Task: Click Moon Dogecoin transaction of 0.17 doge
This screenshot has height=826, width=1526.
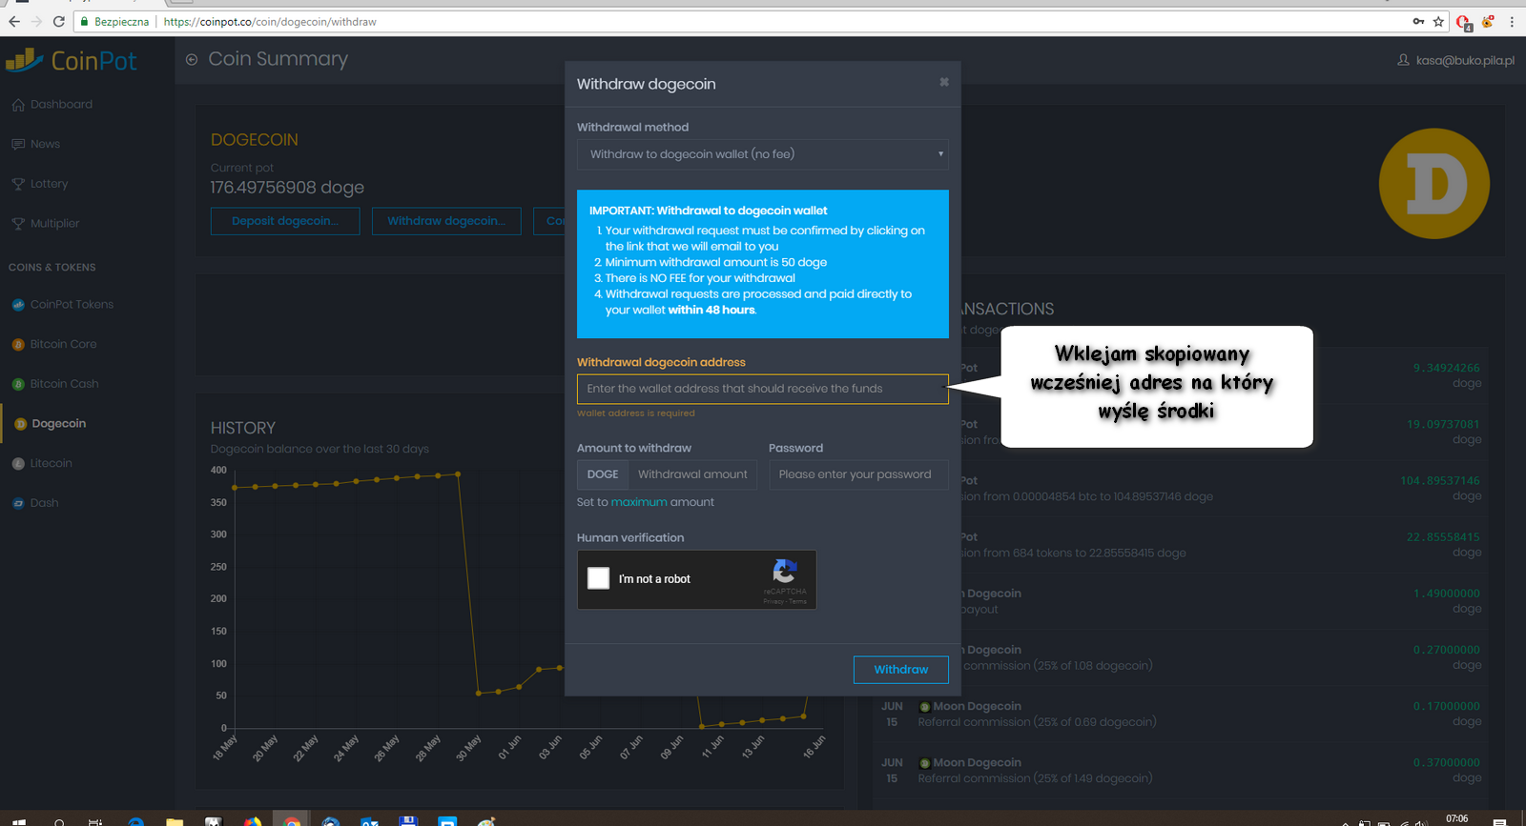Action: 1181,715
